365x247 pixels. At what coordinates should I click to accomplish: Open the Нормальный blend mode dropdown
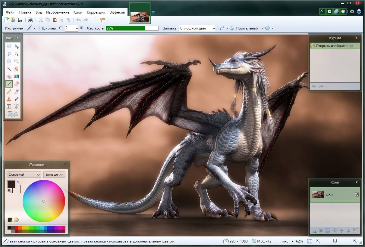click(x=262, y=28)
